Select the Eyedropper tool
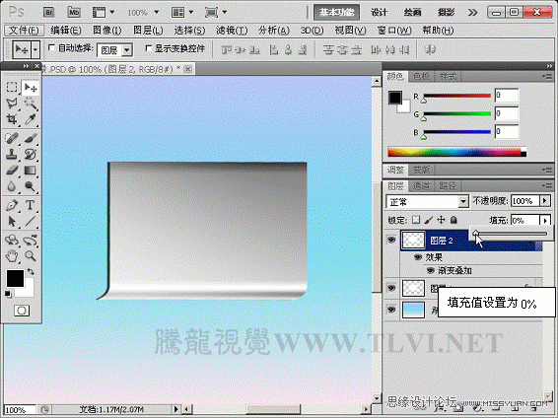 31,119
